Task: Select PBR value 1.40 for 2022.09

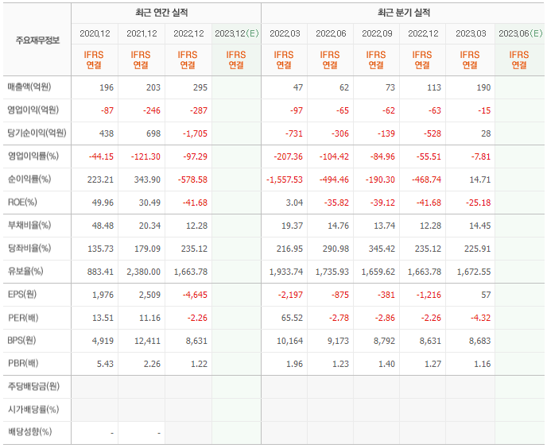Action: pos(386,364)
